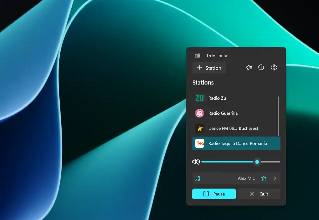Click the Radio Tequila logo thumbnail

200,143
